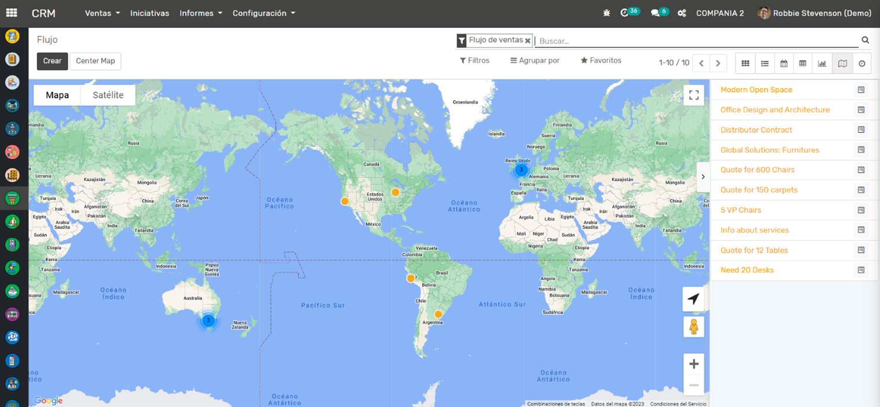Screen dimensions: 880x407
Task: Open conversations icon with badge 6
Action: (656, 13)
